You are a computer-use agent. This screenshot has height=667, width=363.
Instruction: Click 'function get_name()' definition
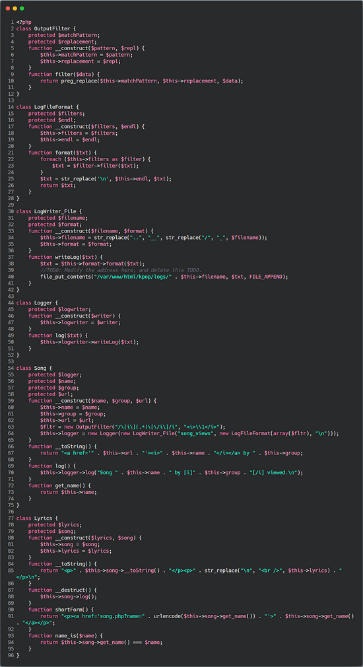click(59, 486)
